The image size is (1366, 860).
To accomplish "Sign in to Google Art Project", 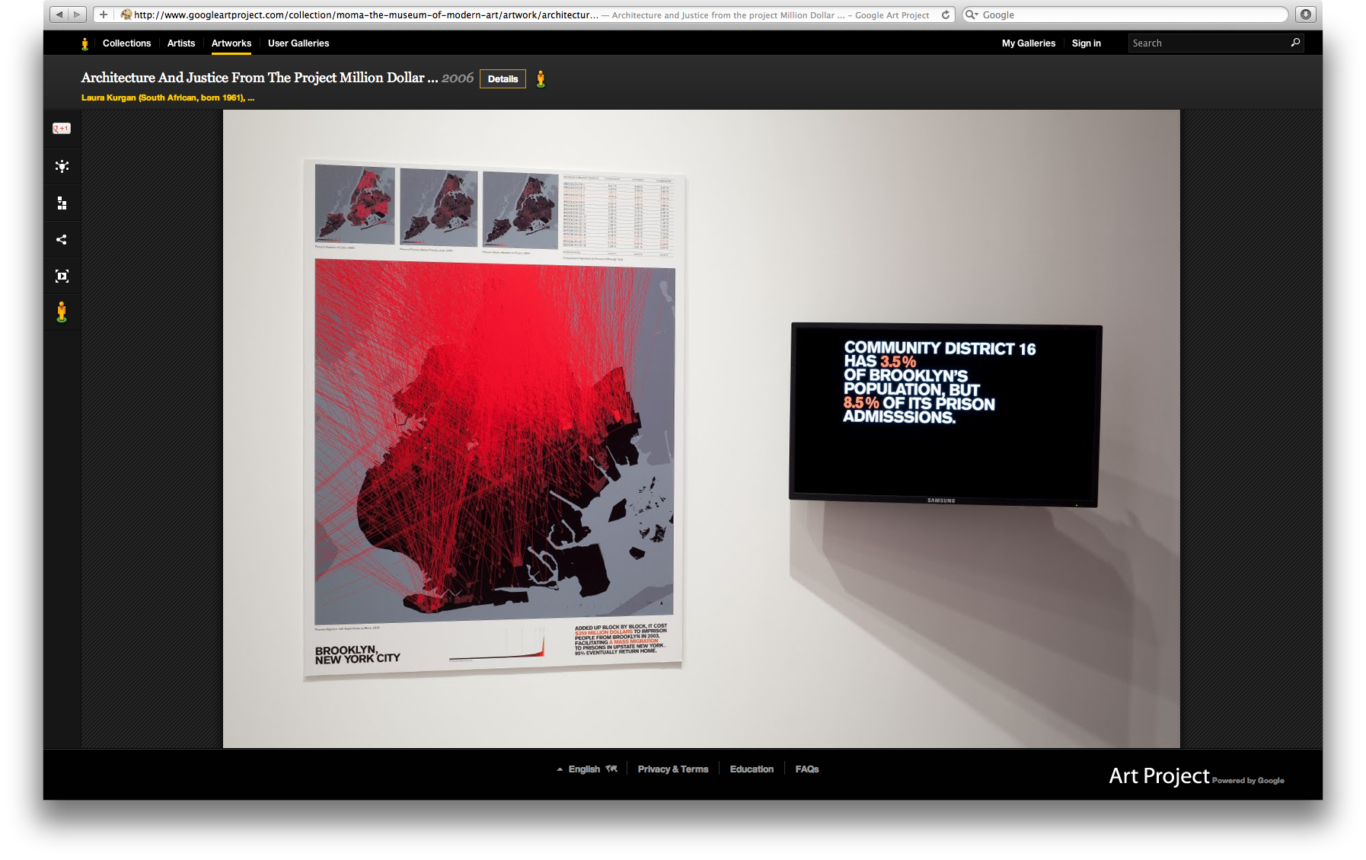I will (x=1087, y=43).
